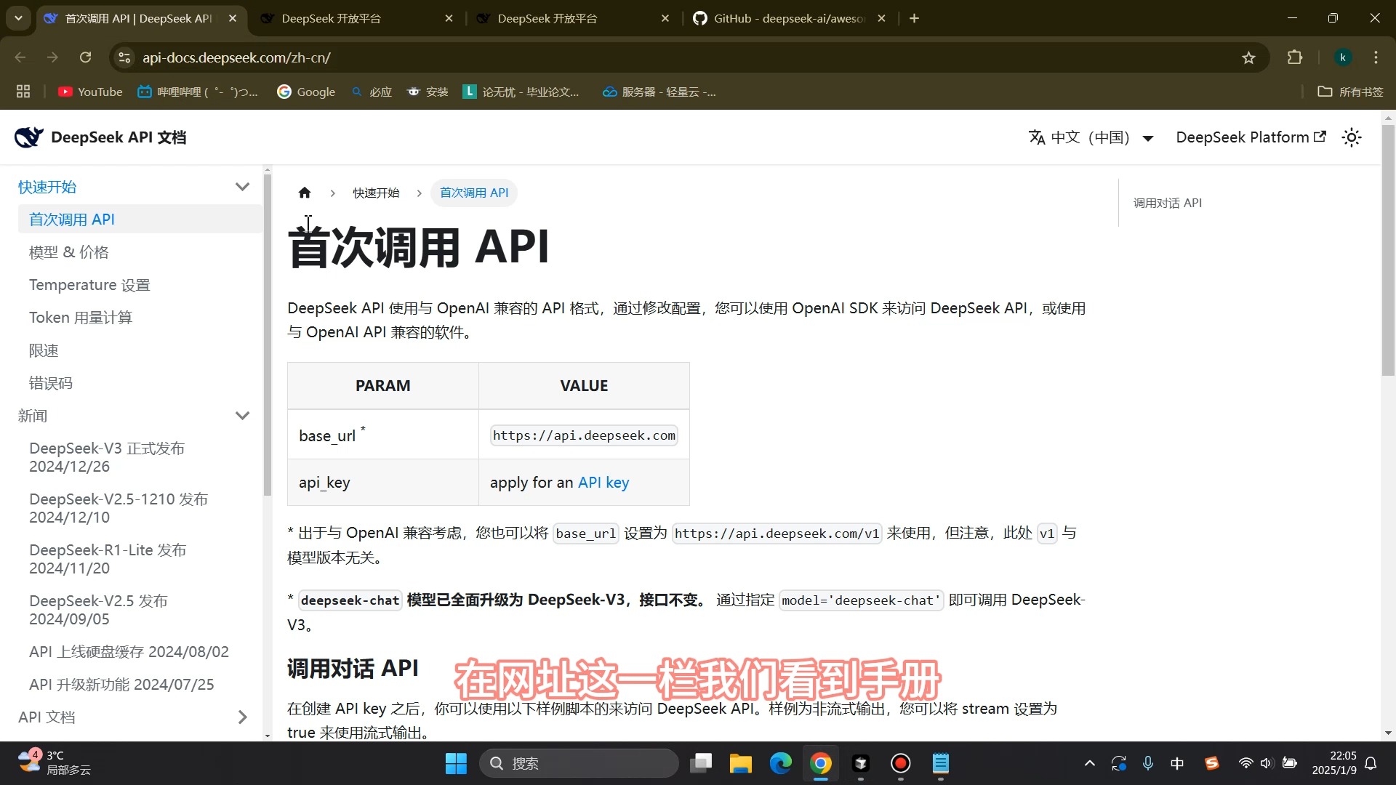Open 错误码 in the sidebar
The image size is (1396, 785).
51,383
